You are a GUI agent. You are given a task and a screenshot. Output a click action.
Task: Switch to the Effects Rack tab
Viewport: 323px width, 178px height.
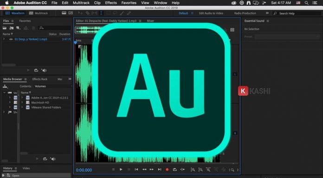click(40, 79)
